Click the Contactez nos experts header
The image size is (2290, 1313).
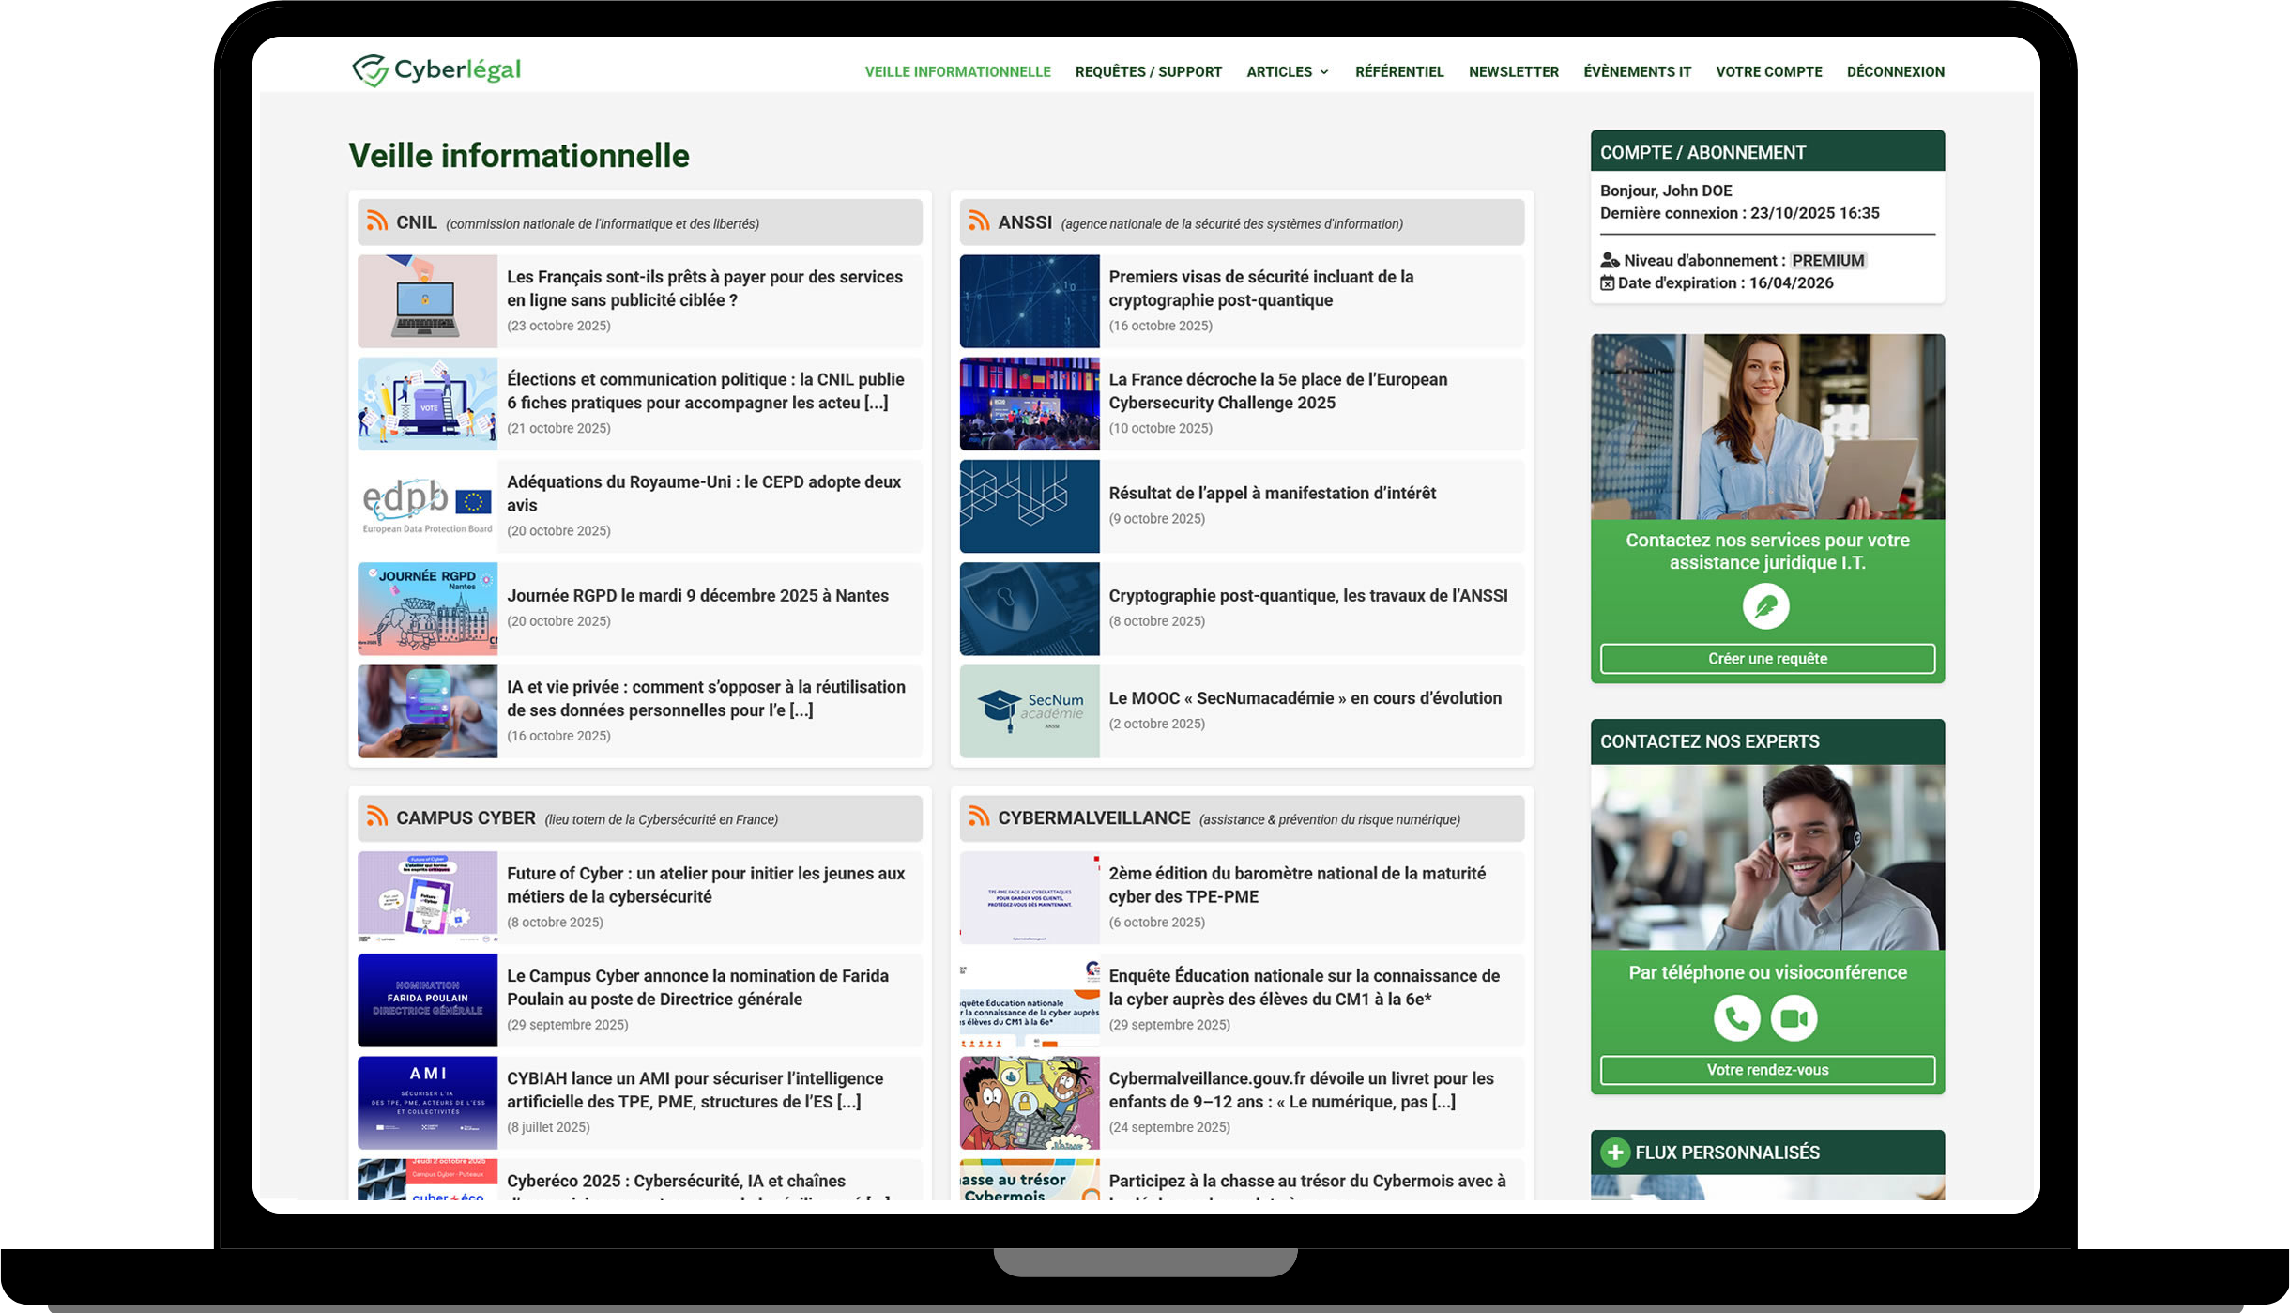1767,741
